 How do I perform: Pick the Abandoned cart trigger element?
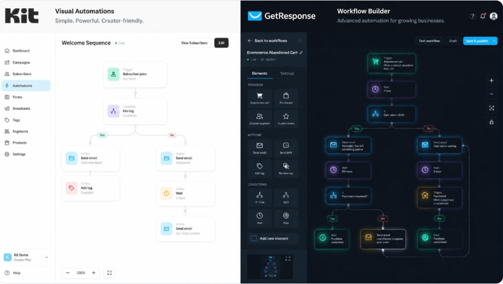pyautogui.click(x=259, y=98)
